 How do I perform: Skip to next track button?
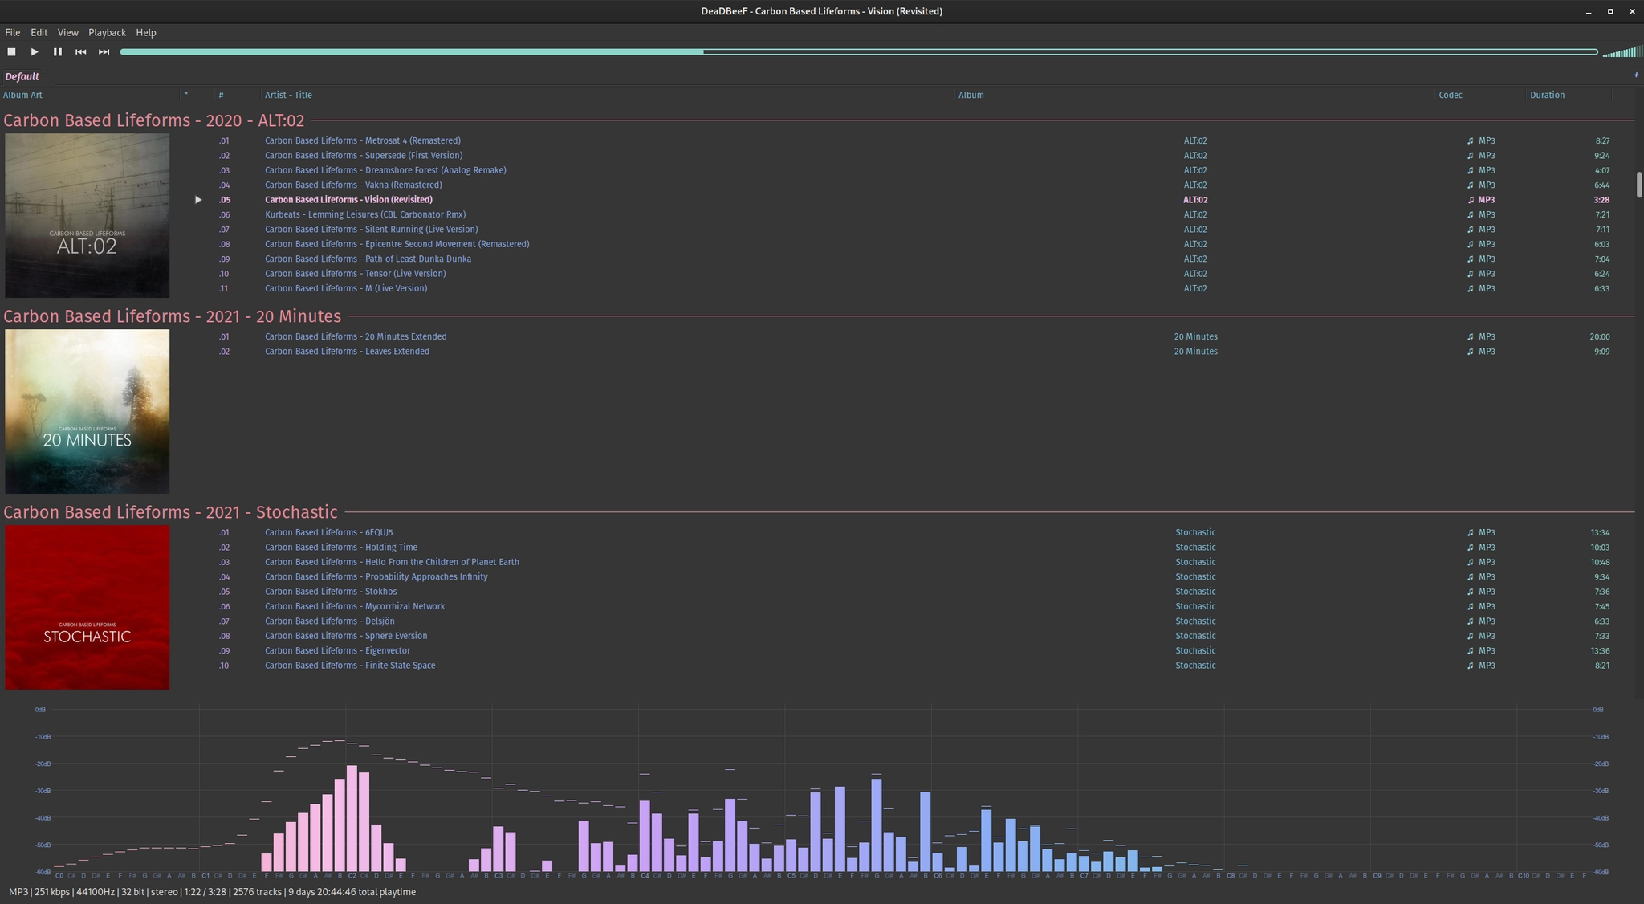pos(104,51)
